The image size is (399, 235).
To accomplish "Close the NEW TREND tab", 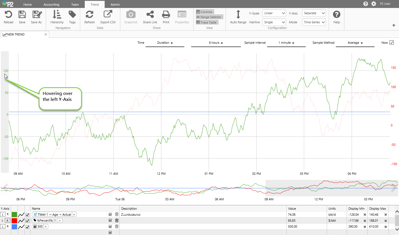I will (46, 34).
